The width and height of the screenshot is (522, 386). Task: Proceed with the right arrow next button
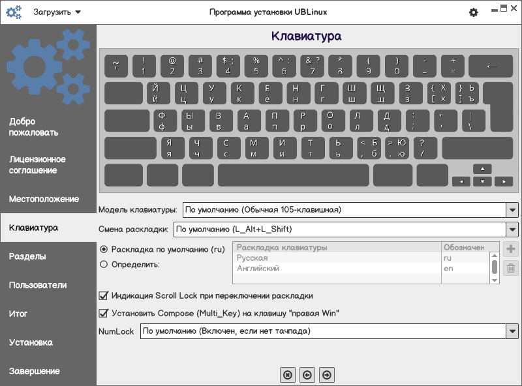[x=327, y=374]
